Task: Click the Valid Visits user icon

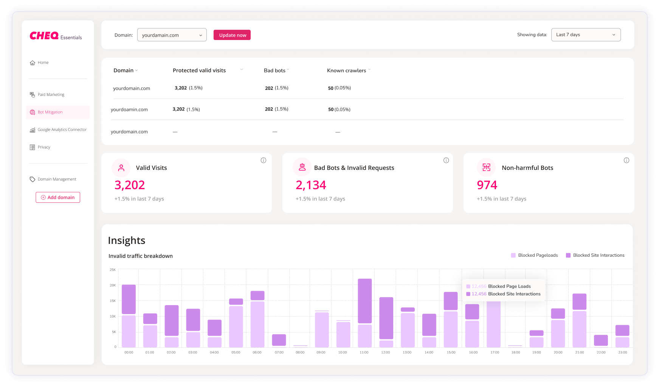Action: (x=121, y=168)
